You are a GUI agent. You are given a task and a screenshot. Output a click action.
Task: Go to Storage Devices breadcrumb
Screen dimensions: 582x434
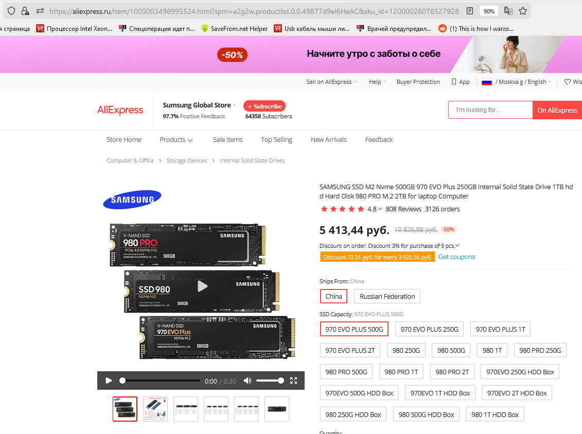coord(186,160)
